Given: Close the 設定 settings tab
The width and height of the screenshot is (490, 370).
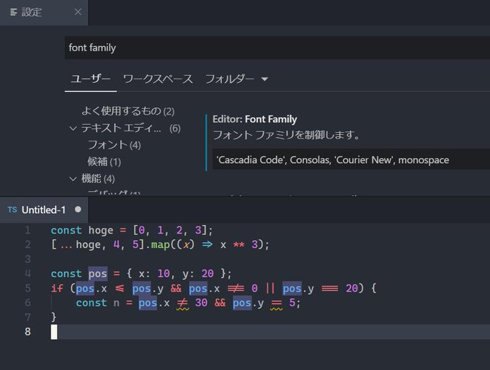Looking at the screenshot, I should (78, 12).
